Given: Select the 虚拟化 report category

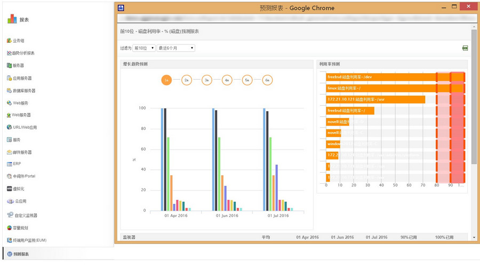Looking at the screenshot, I should point(19,189).
